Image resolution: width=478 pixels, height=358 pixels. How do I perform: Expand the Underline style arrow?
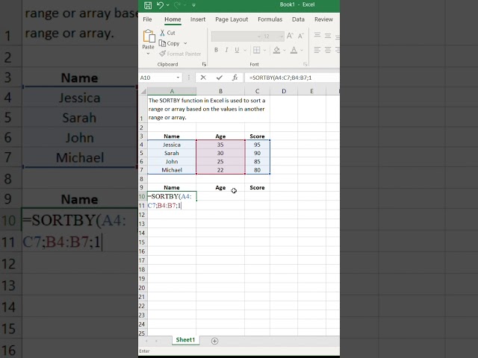pos(245,50)
